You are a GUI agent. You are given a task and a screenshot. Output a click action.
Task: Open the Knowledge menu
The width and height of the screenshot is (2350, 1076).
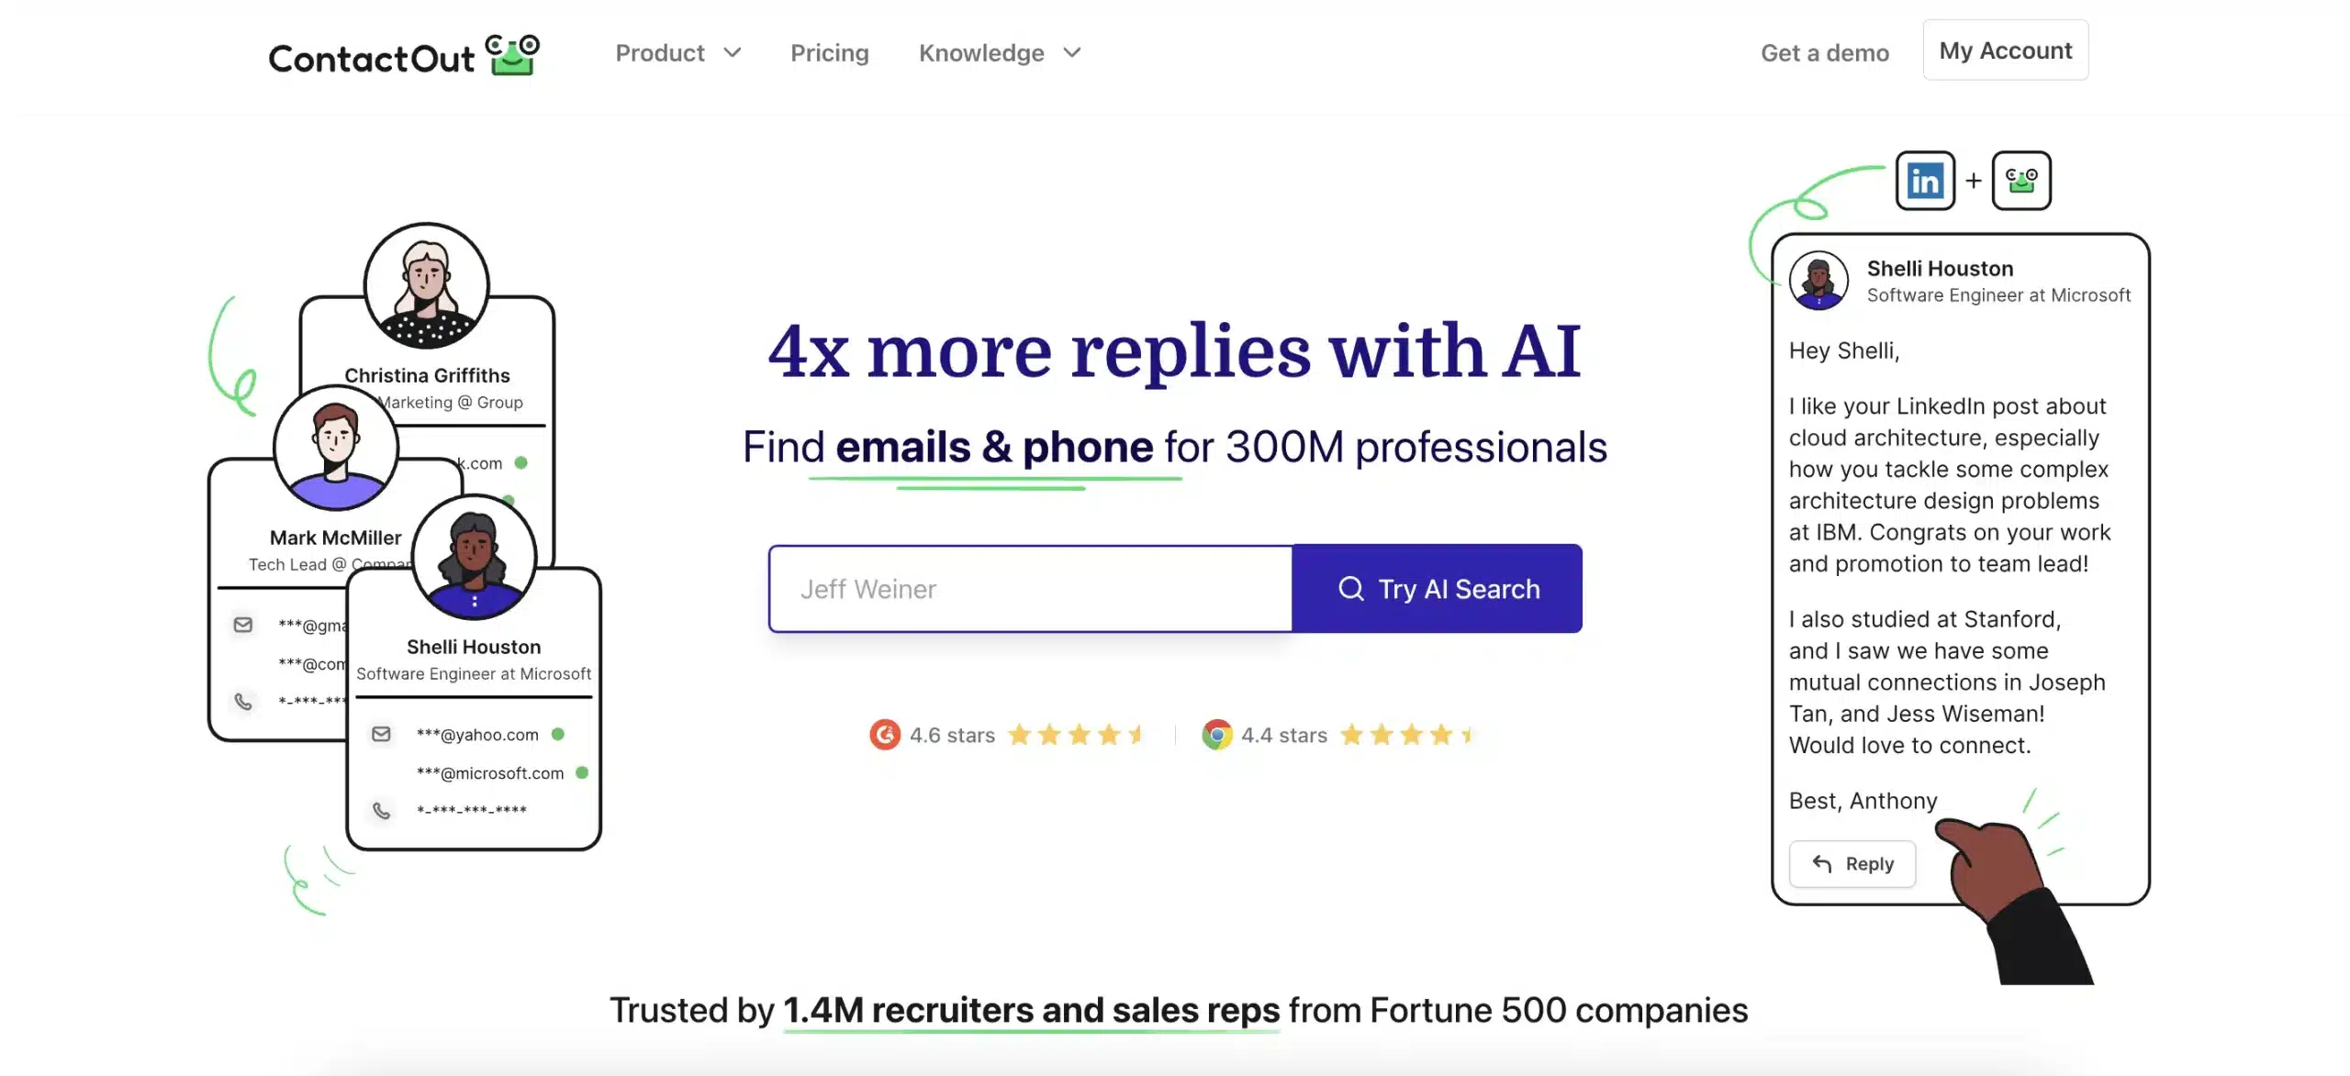(981, 53)
